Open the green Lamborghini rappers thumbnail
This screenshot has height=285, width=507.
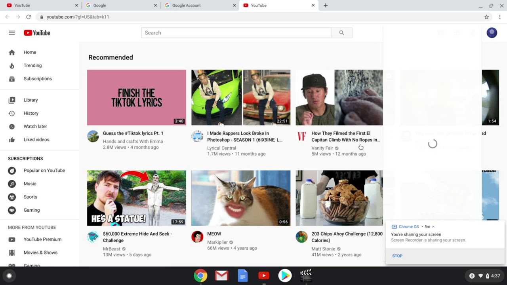[x=241, y=97]
